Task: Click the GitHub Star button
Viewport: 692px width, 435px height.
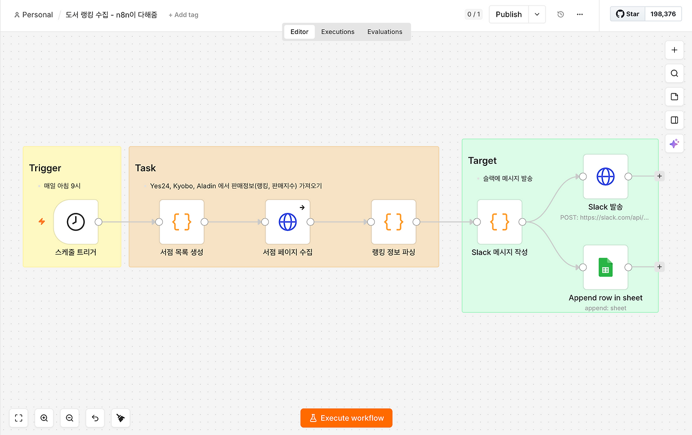Action: 628,14
